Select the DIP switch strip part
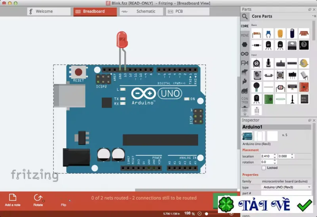This screenshot has height=217, width=317. coord(292,64)
